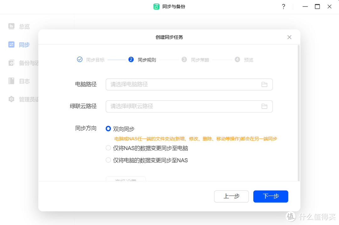The width and height of the screenshot is (339, 225).
Task: Choose 仅将NAS的数据变更同步至电脑 option
Action: (x=108, y=148)
